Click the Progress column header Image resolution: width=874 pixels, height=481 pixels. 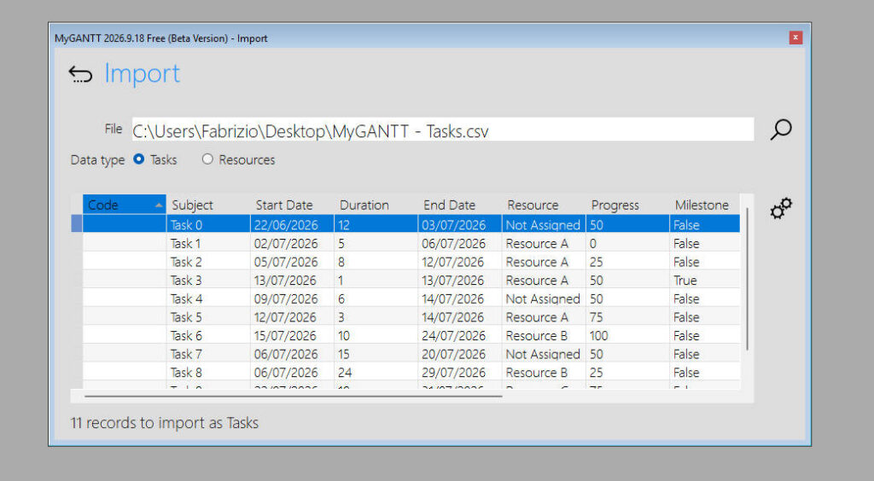tap(627, 205)
